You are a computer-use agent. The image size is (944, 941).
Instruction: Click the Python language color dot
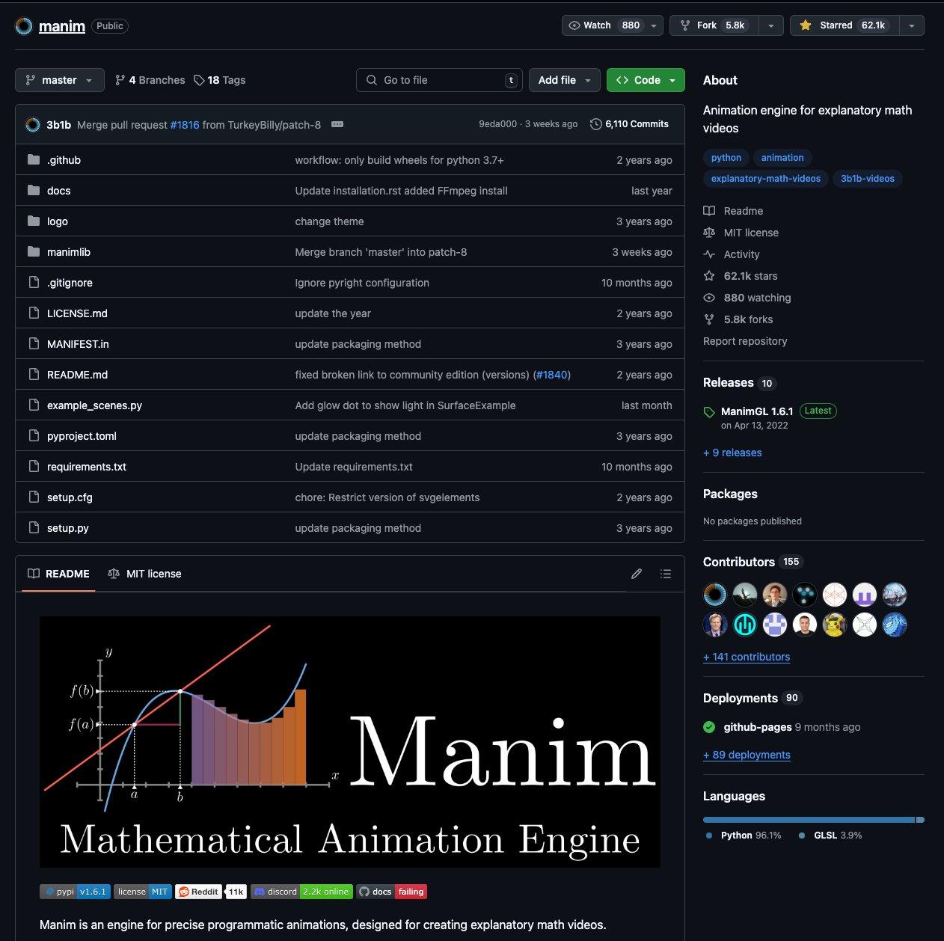click(x=709, y=836)
